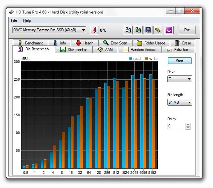
Task: Expand the Drive G: dropdown
Action: coord(180,79)
